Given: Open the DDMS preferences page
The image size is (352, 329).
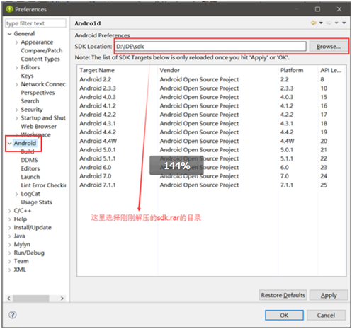Looking at the screenshot, I should [29, 160].
